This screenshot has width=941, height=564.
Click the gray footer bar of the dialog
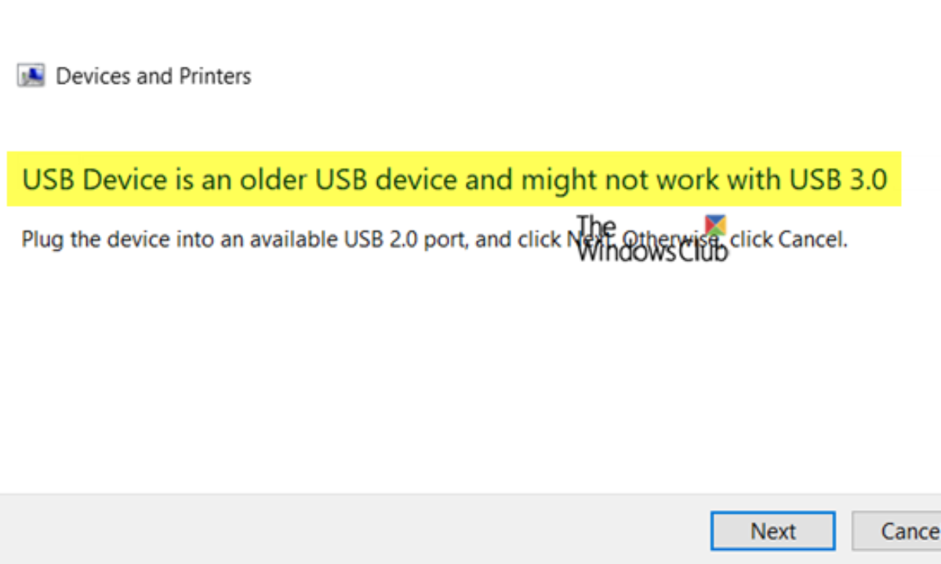(x=314, y=530)
